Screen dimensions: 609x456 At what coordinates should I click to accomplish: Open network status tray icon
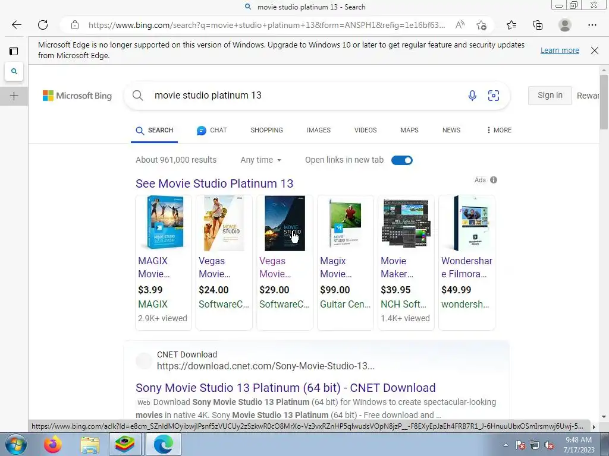point(535,445)
